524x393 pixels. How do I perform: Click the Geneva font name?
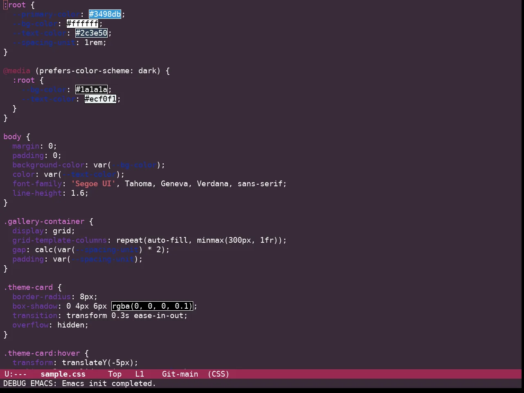(174, 184)
